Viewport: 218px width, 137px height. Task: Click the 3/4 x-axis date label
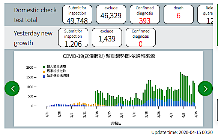pos(122,115)
